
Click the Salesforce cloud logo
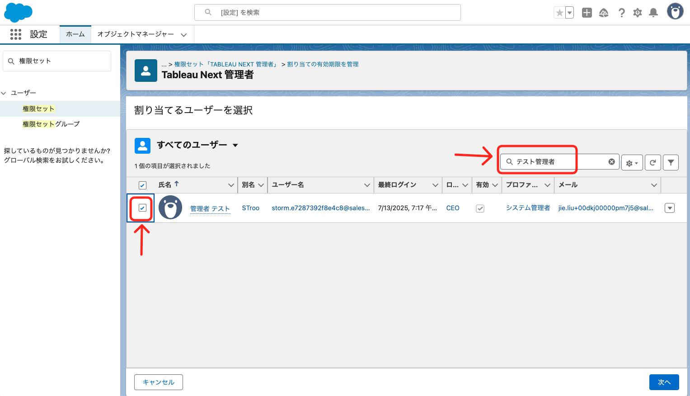point(18,12)
